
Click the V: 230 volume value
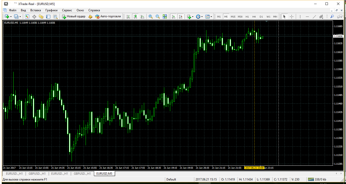coord(296,179)
